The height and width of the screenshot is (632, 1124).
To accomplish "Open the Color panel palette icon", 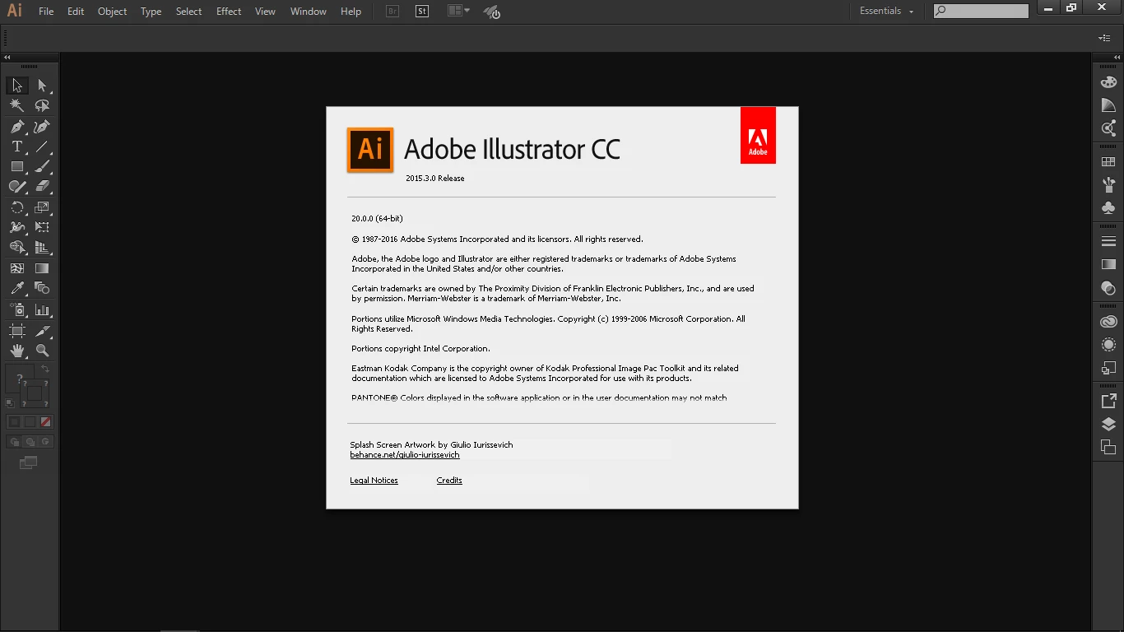I will [x=1108, y=82].
